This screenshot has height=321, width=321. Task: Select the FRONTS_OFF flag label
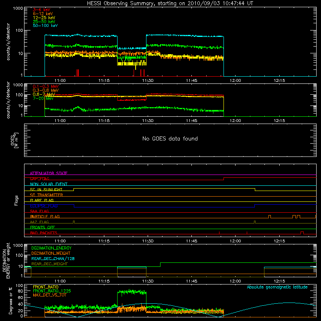[43, 227]
